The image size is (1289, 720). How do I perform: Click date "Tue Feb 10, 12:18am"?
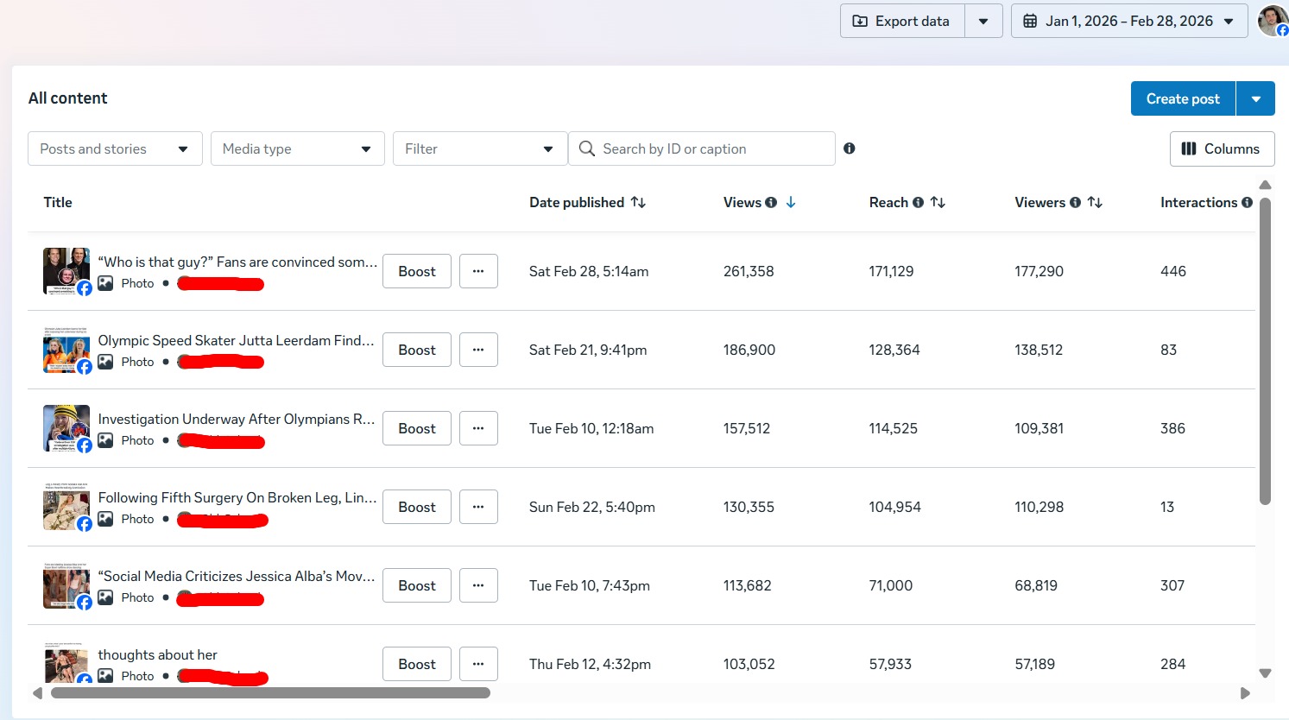[x=591, y=428]
